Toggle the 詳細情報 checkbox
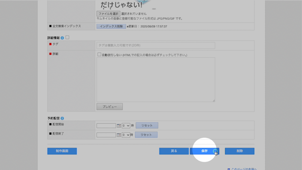Image resolution: width=302 pixels, height=170 pixels. coord(67,37)
